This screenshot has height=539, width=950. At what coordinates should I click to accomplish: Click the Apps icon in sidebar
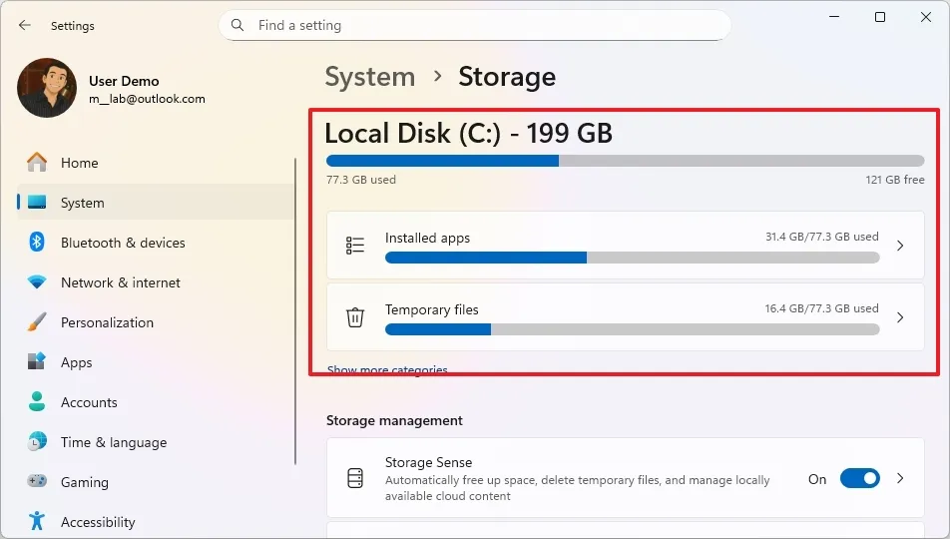coord(37,362)
